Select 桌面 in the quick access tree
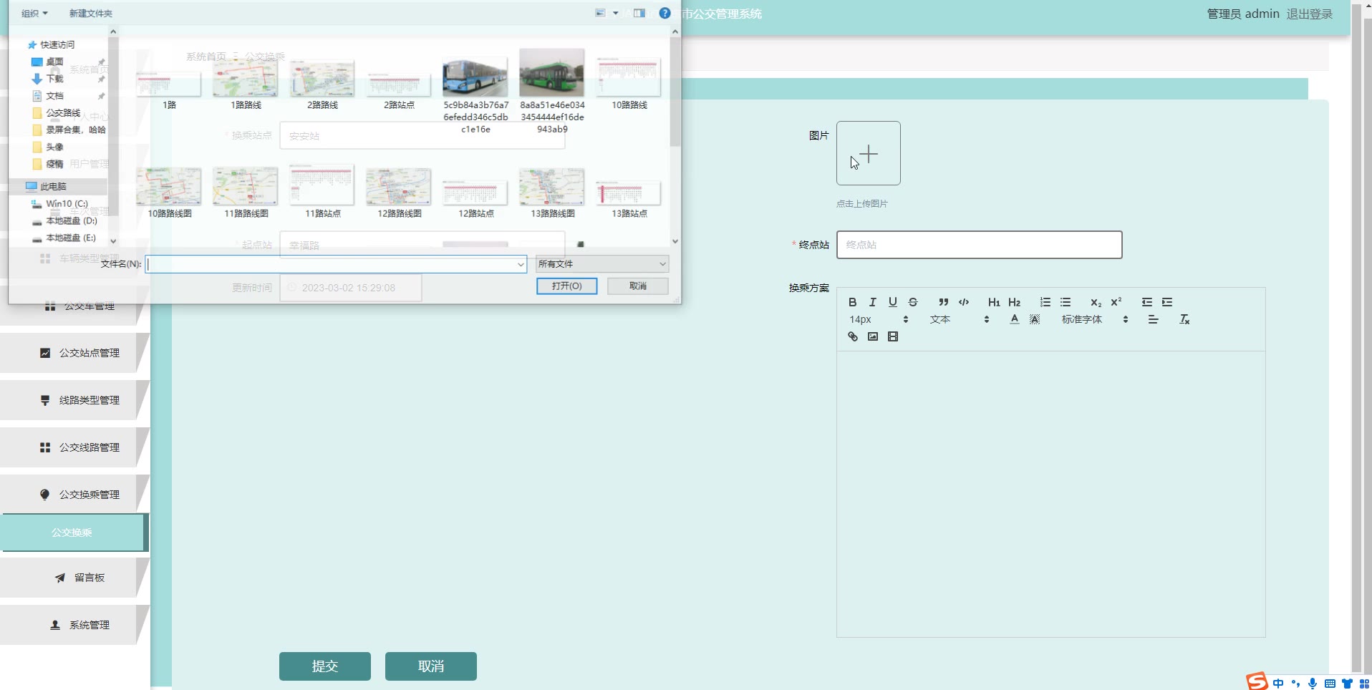This screenshot has width=1372, height=690. 54,62
